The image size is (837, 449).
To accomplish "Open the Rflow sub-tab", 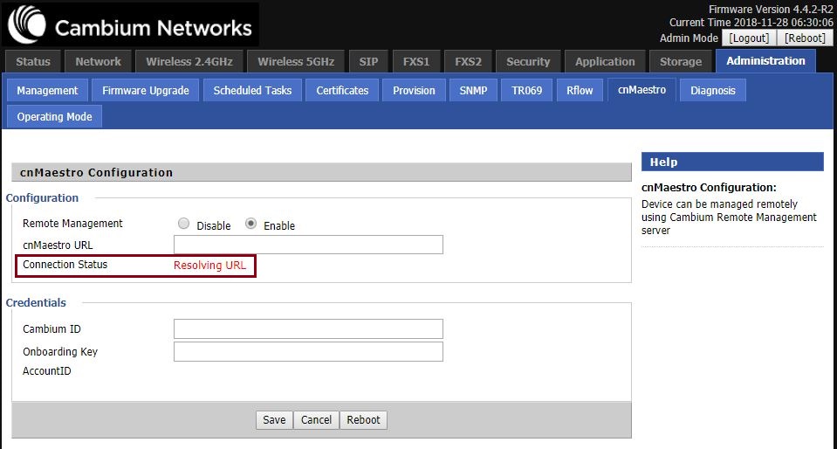I will (x=580, y=90).
